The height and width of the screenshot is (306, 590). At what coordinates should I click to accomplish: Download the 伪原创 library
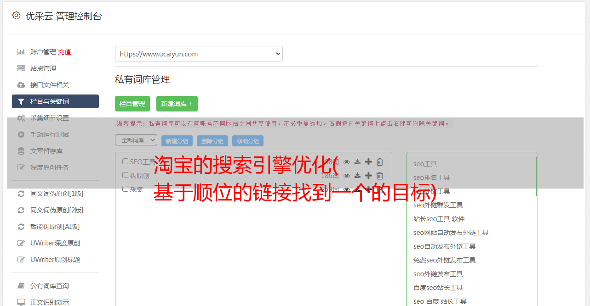click(x=357, y=176)
